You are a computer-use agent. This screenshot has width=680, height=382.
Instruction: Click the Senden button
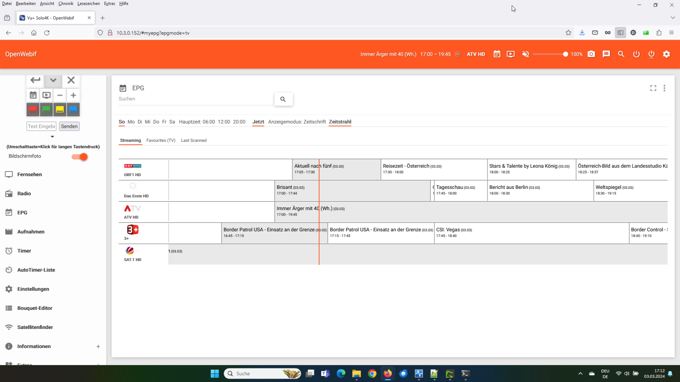tap(69, 126)
